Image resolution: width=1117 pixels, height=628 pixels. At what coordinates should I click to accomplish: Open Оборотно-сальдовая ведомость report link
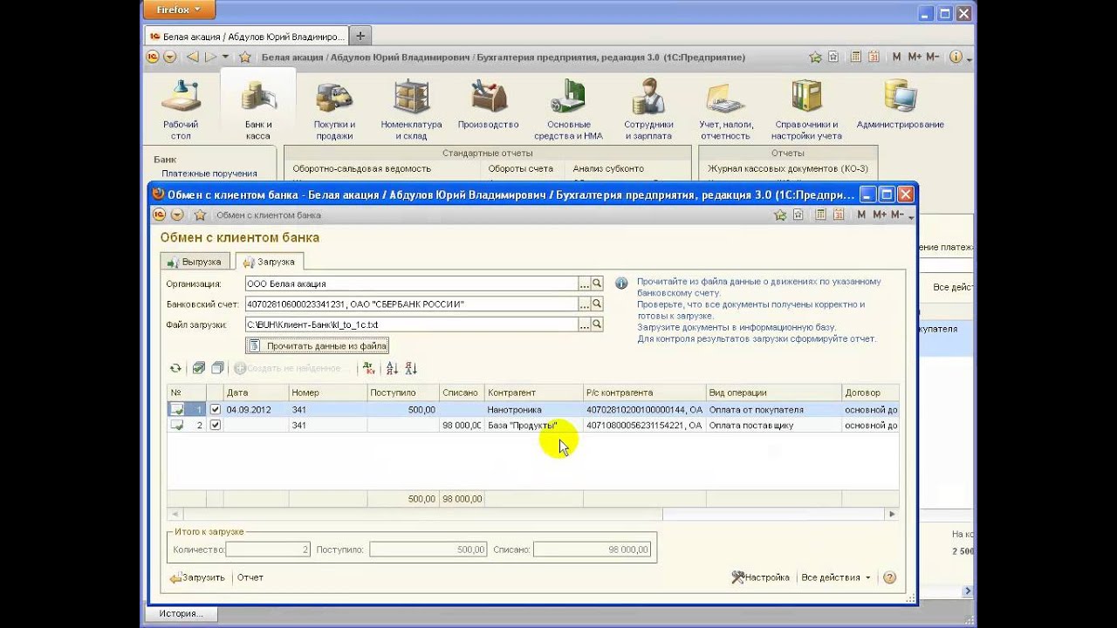tap(361, 168)
